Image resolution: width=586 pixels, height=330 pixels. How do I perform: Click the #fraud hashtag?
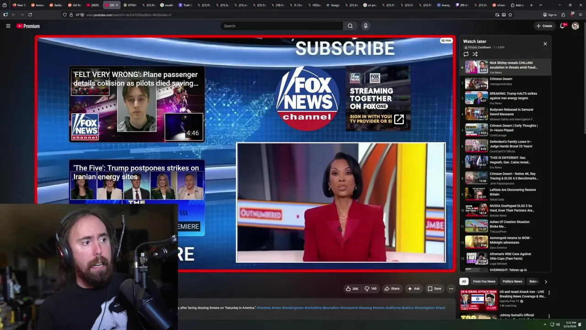point(440,308)
